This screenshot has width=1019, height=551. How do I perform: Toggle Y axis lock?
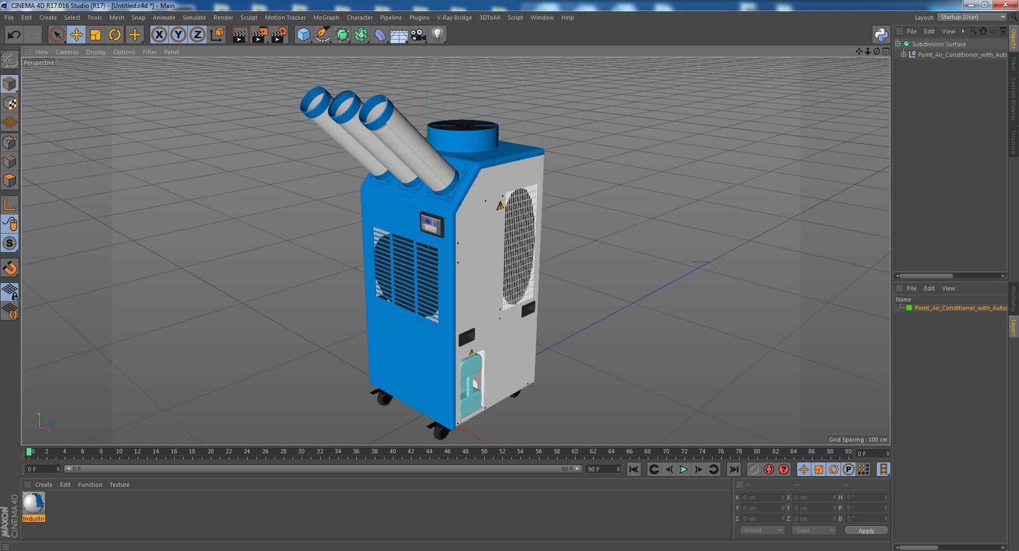(178, 35)
